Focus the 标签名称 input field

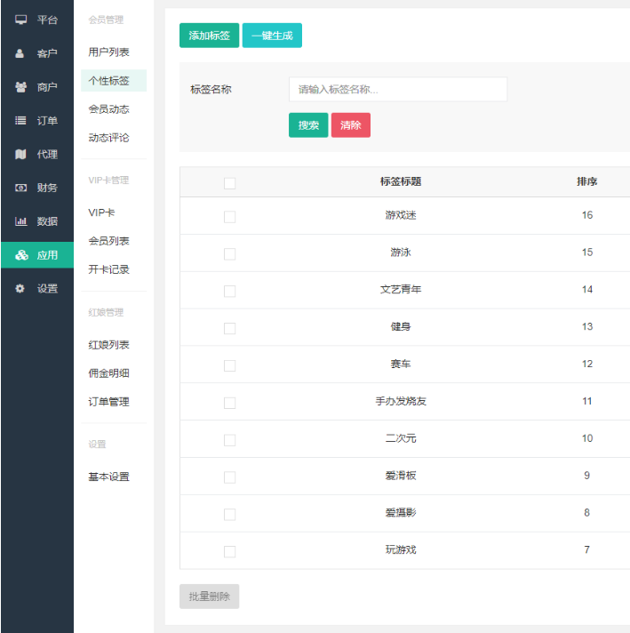[398, 89]
